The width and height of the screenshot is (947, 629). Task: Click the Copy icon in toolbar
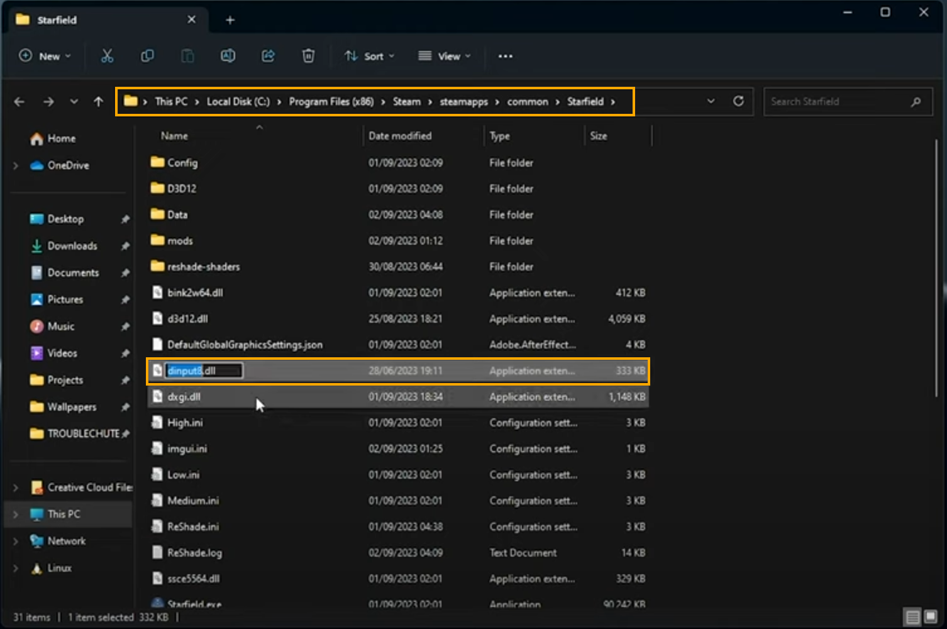tap(147, 56)
